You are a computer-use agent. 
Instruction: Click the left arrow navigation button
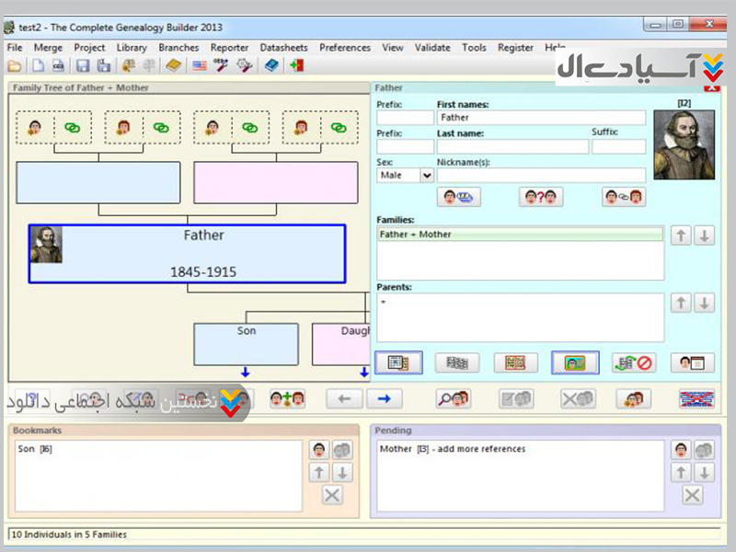pos(344,398)
